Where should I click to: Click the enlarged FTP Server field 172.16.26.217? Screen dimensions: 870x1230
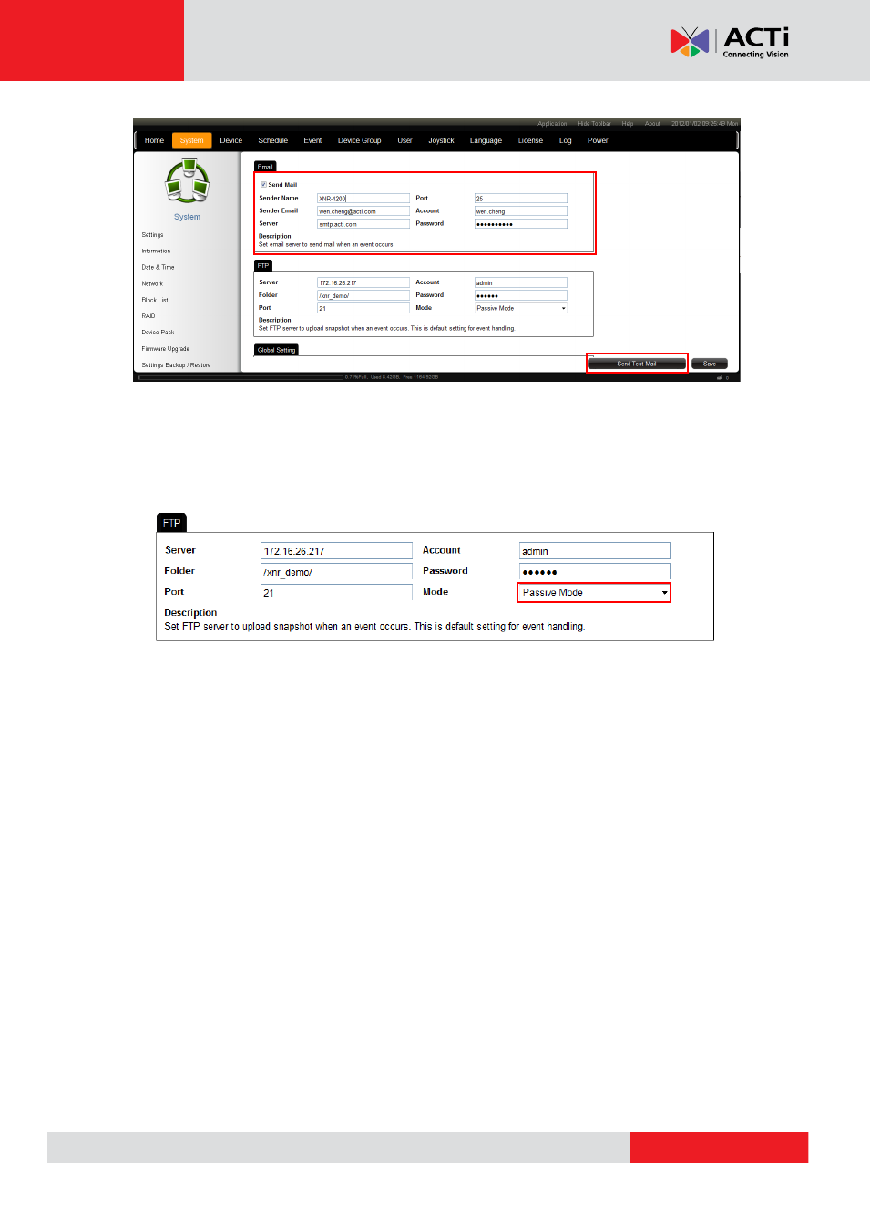(x=336, y=550)
